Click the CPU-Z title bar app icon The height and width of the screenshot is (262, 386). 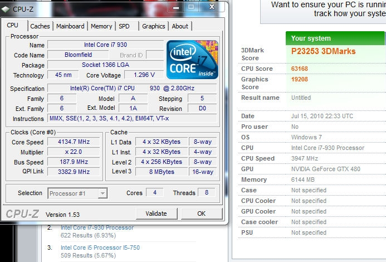tap(6, 9)
